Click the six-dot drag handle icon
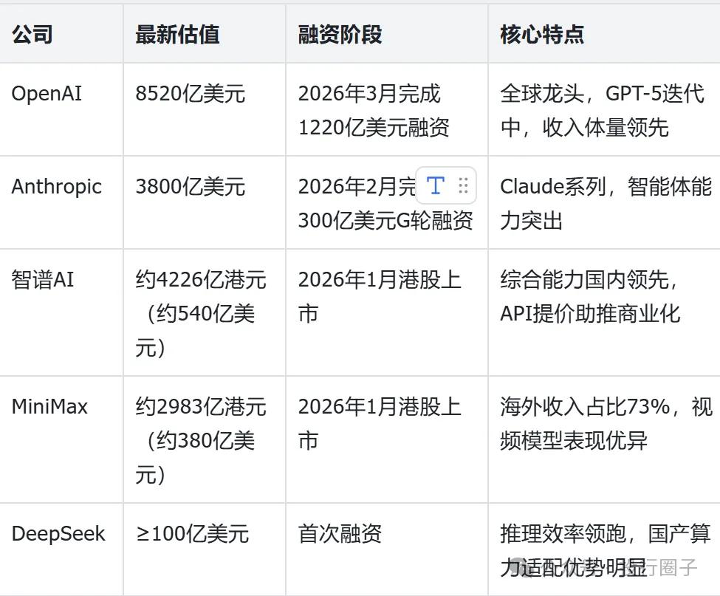The height and width of the screenshot is (596, 720). (464, 186)
